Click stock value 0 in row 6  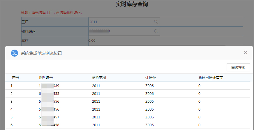tap(200, 125)
